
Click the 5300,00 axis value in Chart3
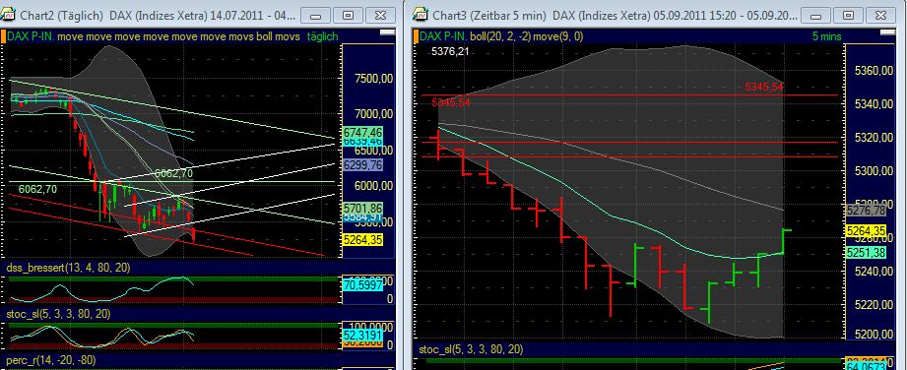pyautogui.click(x=875, y=171)
